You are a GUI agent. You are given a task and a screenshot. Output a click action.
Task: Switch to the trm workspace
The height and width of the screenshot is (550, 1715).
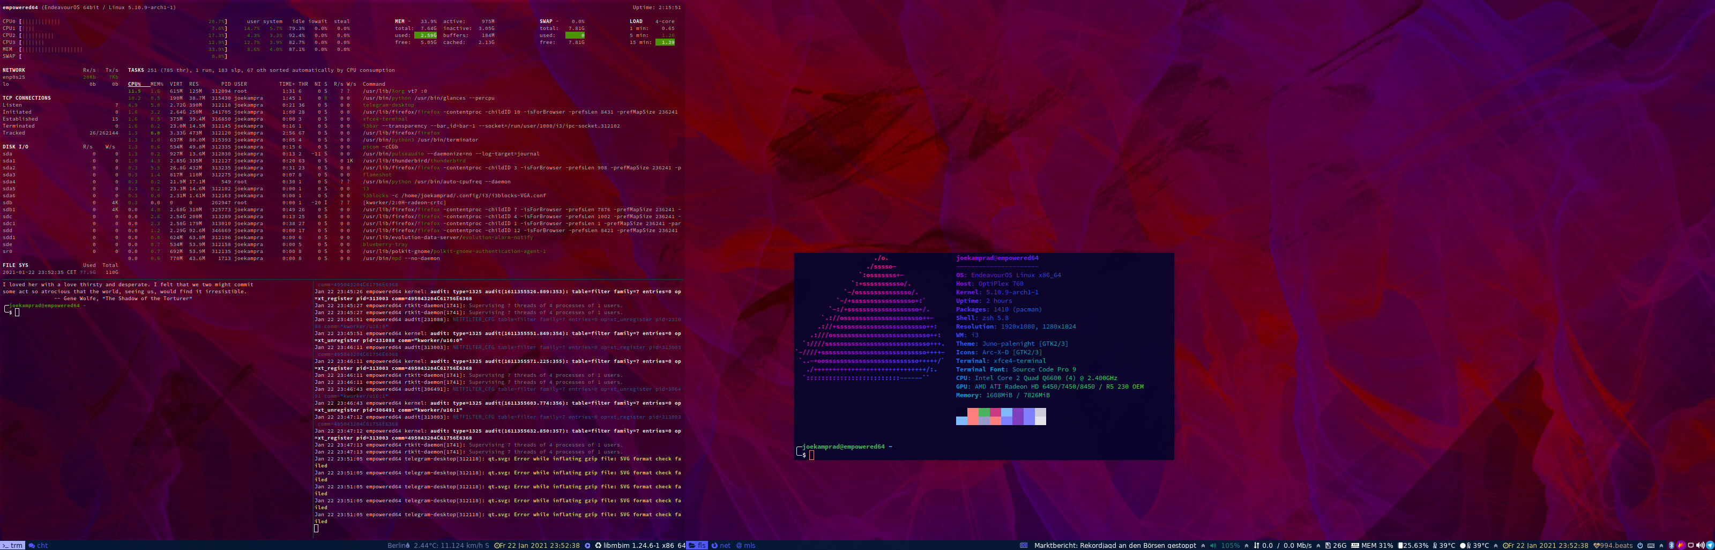[x=13, y=545]
